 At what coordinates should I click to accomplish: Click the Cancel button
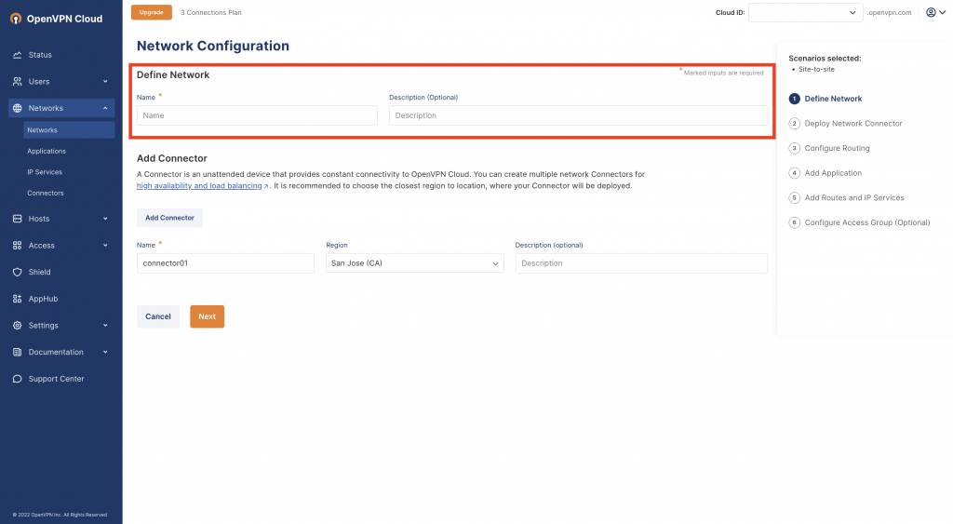click(x=158, y=316)
